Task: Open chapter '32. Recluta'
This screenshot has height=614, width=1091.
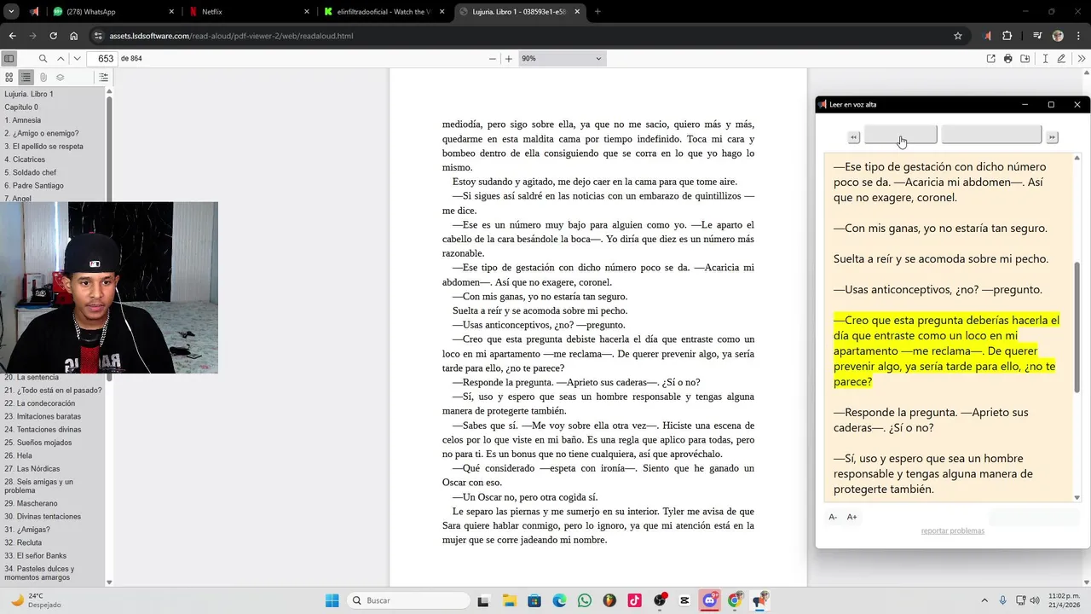Action: 23,542
